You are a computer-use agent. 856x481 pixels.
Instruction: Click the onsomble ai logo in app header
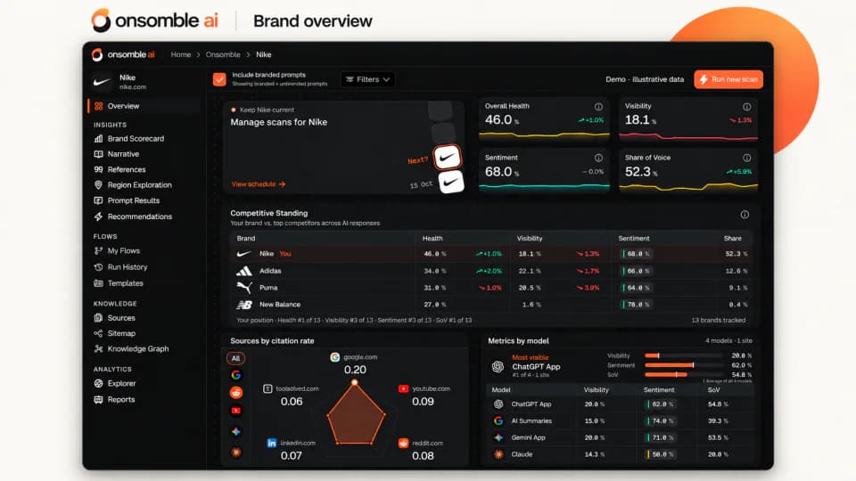[123, 54]
